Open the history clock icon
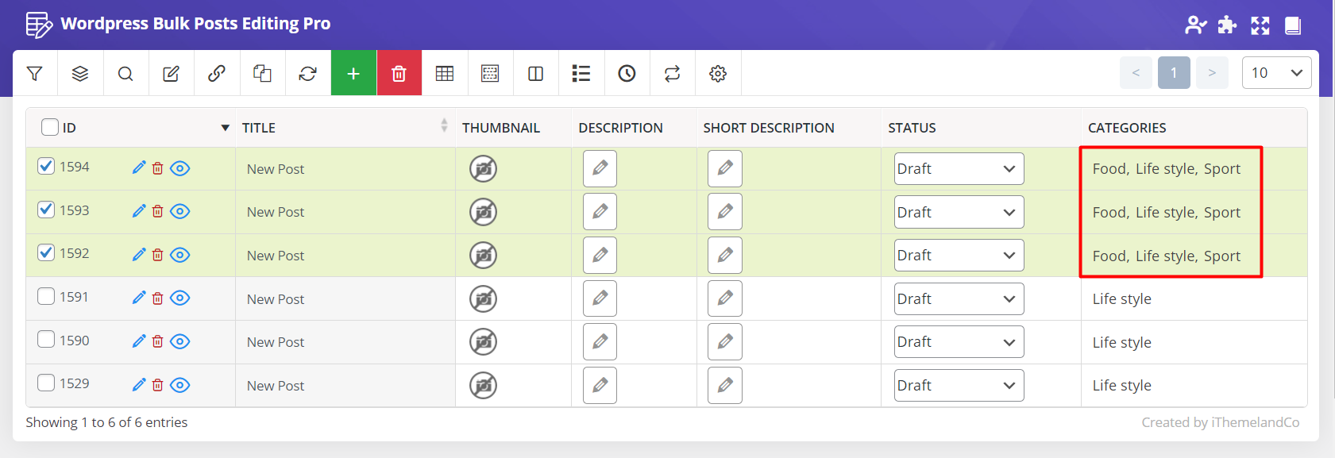 (x=627, y=74)
